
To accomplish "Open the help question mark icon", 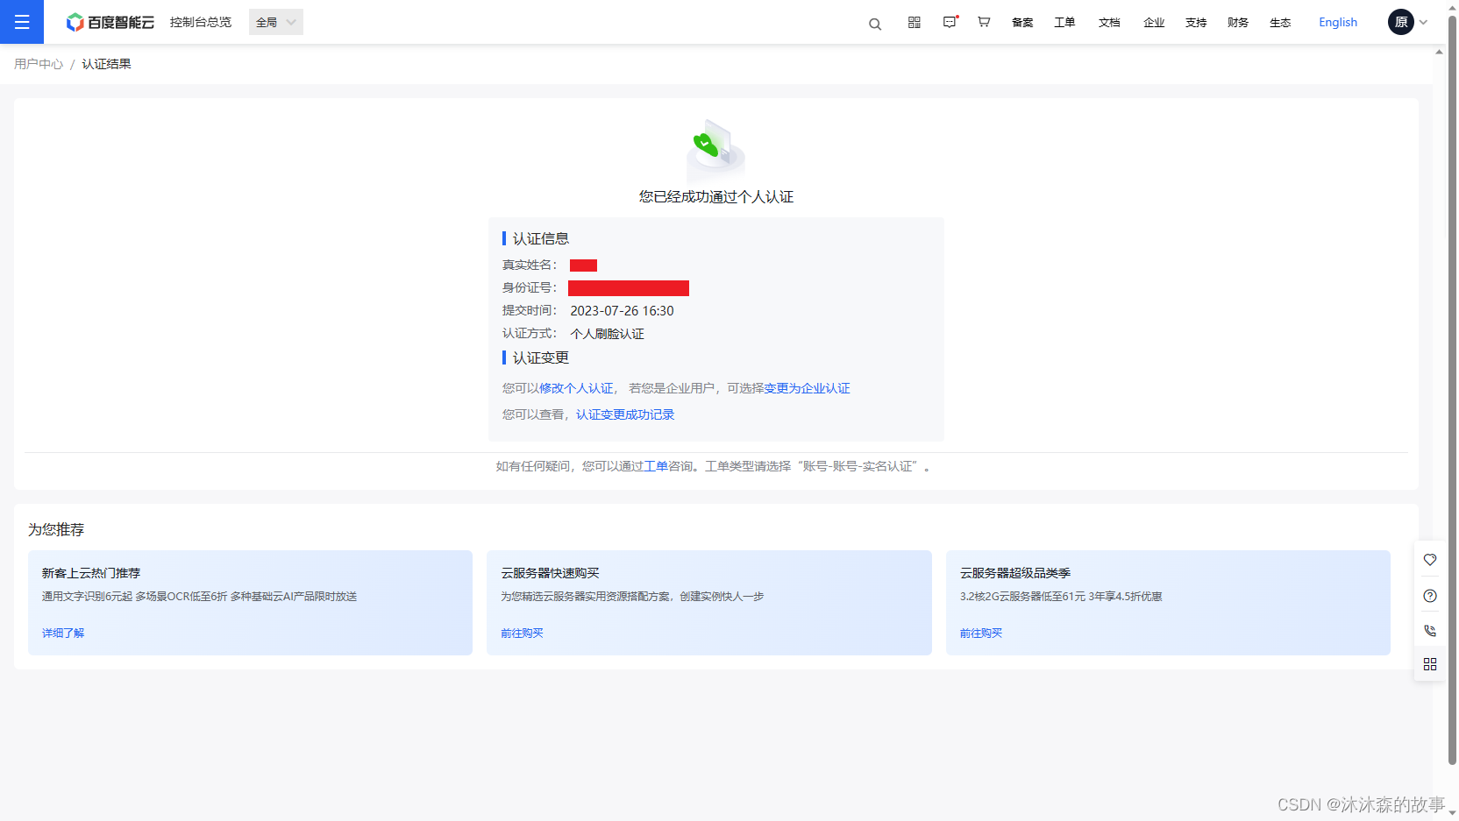I will click(1430, 596).
